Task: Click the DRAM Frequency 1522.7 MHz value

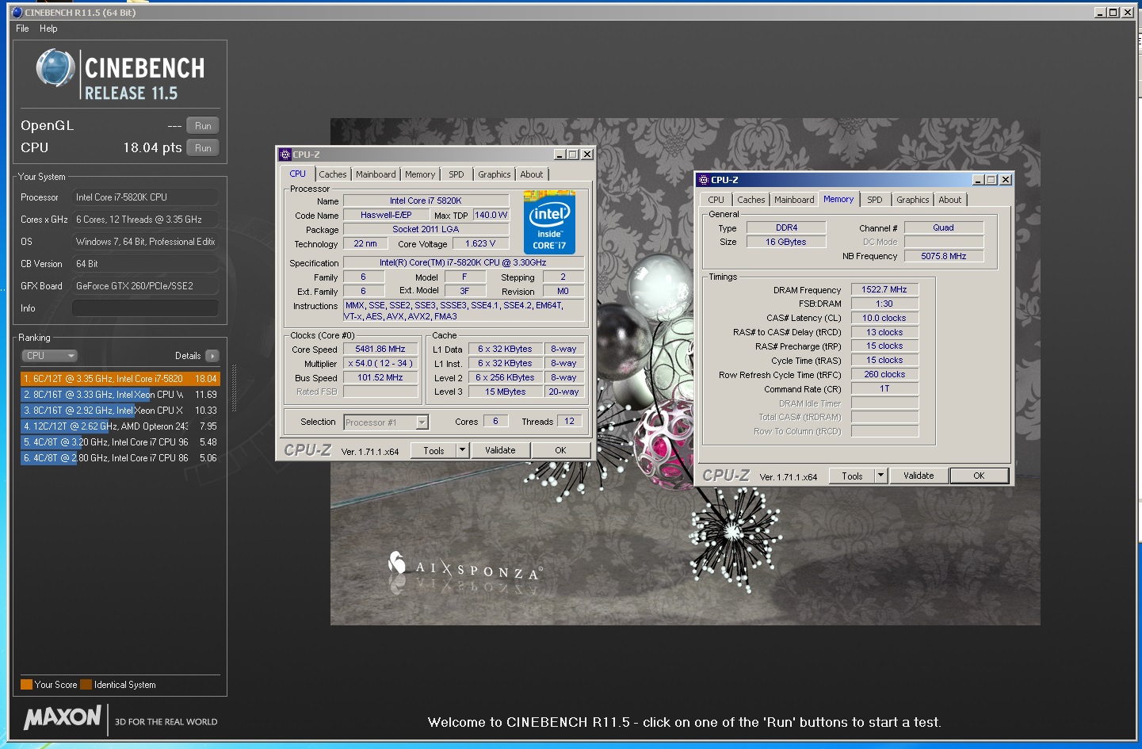Action: point(884,290)
